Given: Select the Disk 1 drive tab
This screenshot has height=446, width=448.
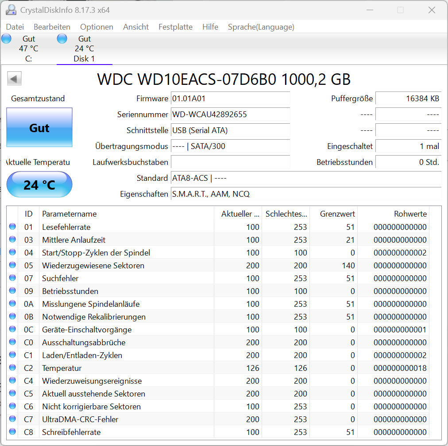Looking at the screenshot, I should click(x=84, y=49).
